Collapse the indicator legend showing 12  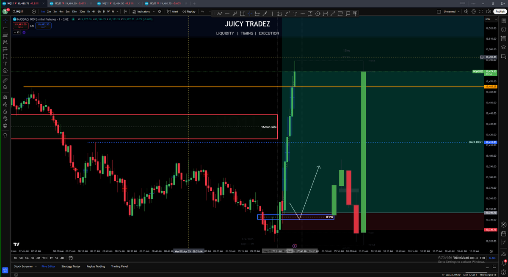pos(17,33)
